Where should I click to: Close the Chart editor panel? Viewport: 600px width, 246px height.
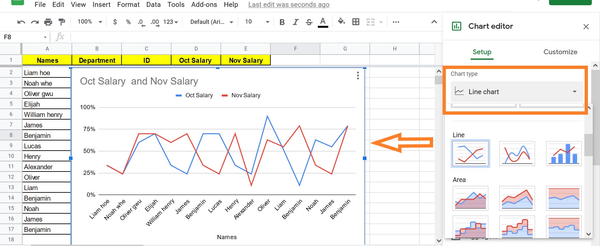pos(586,26)
